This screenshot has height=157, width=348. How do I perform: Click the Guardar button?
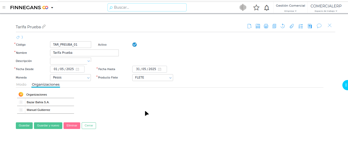(x=24, y=126)
